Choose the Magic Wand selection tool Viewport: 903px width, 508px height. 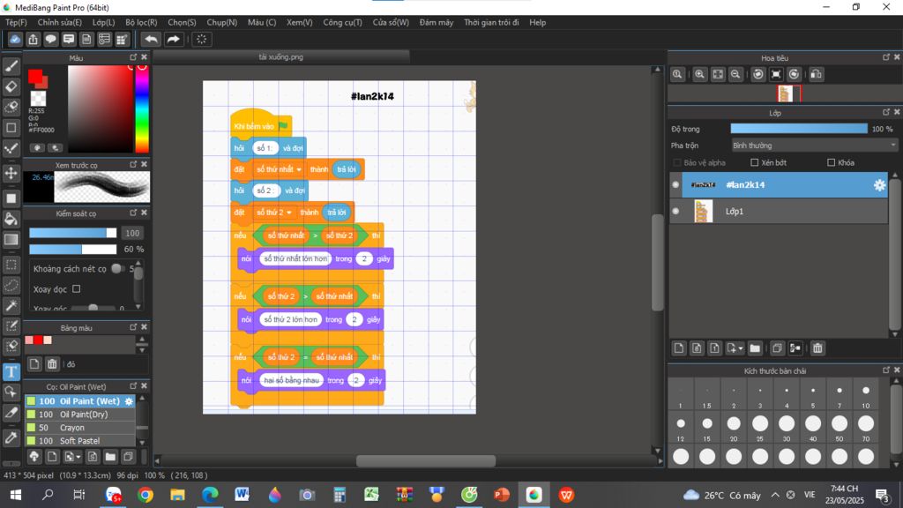point(11,306)
